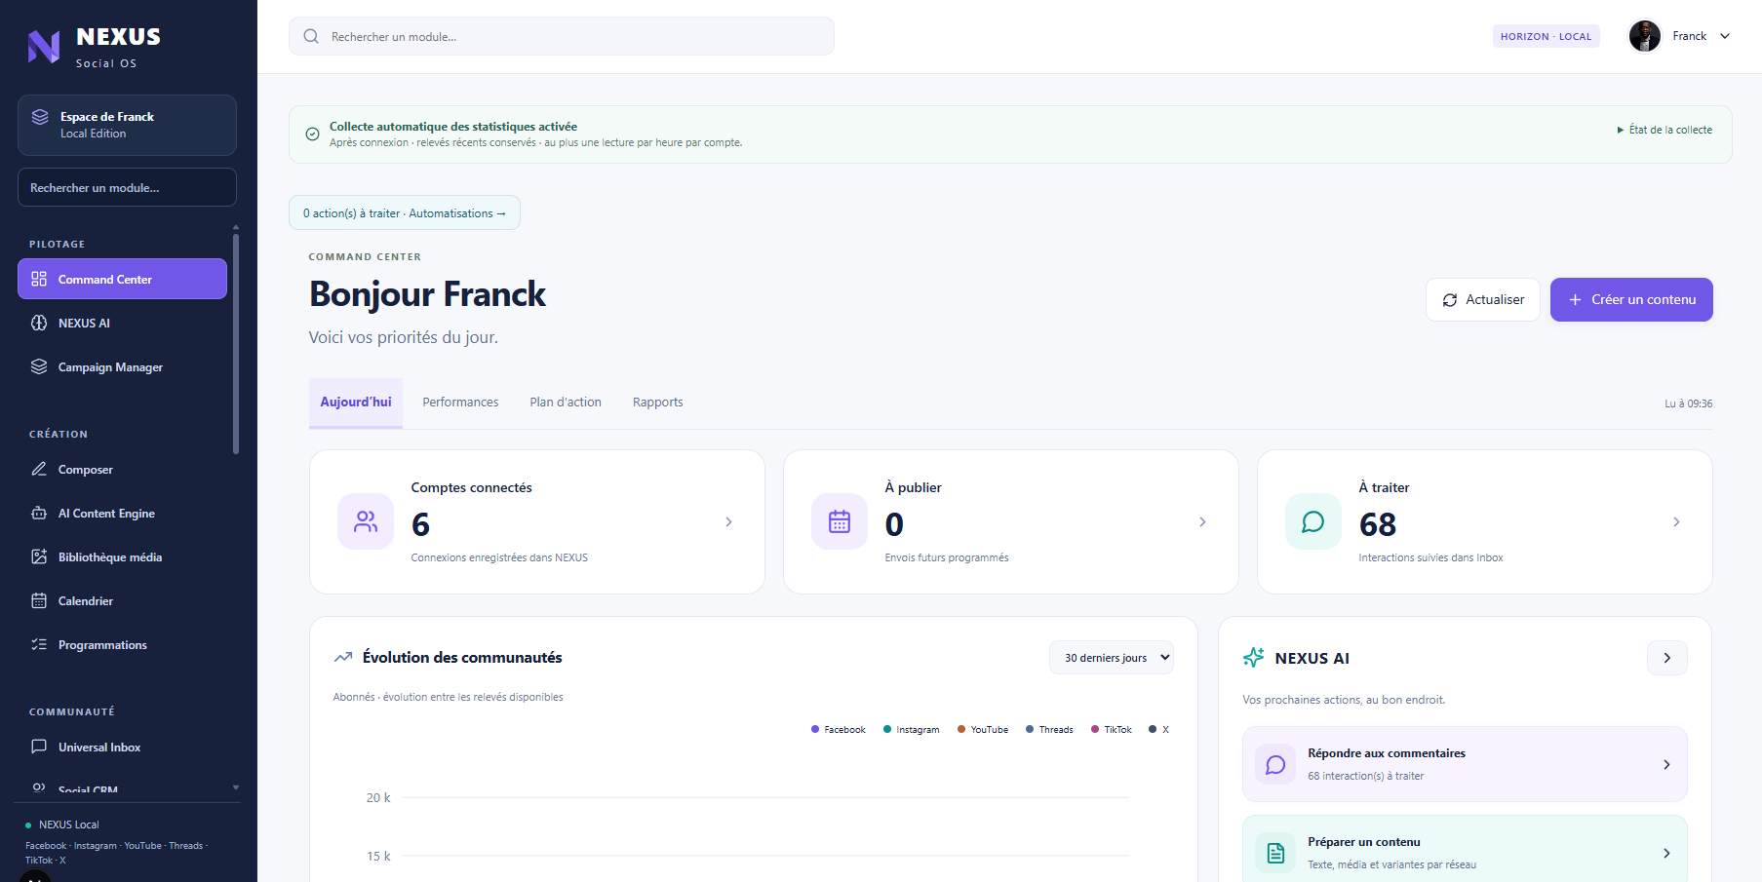Open the 30 derniers jours dropdown
The width and height of the screenshot is (1762, 882).
point(1112,658)
